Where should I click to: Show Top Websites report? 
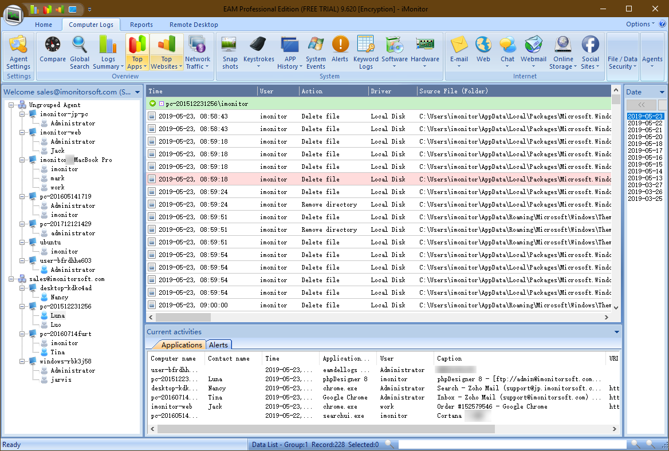(x=167, y=53)
